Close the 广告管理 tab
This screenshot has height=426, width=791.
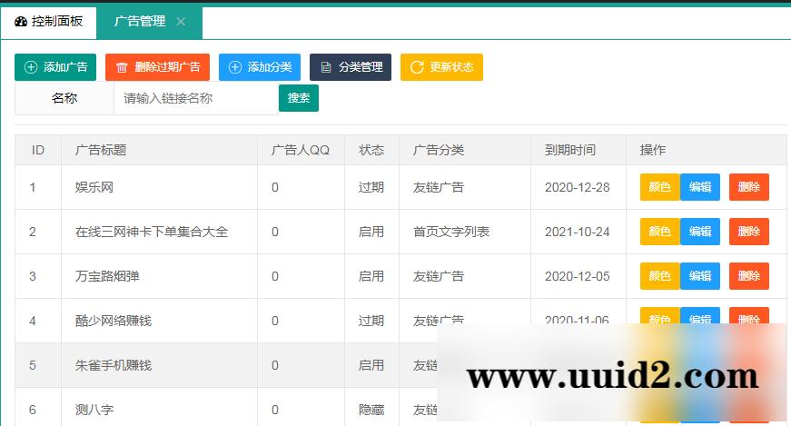click(181, 22)
